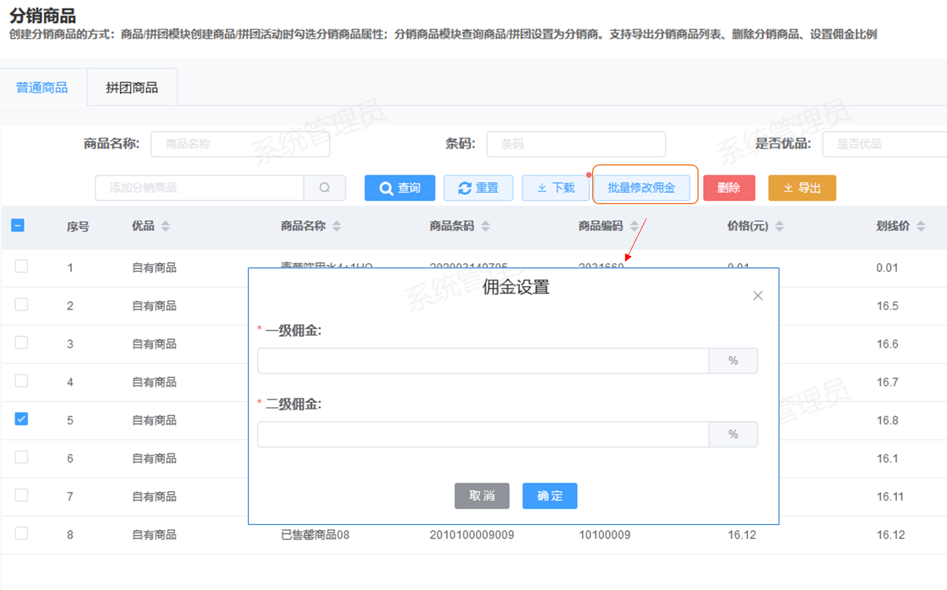Uncheck the checkbox for row 5
The image size is (947, 590).
click(21, 419)
